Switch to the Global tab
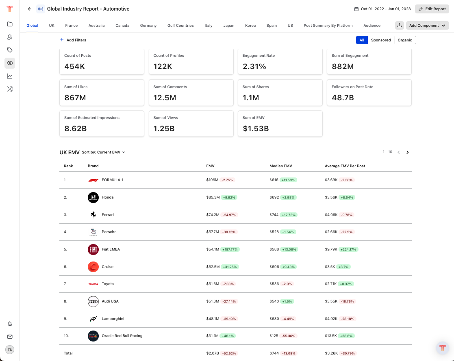The width and height of the screenshot is (454, 361). (33, 26)
